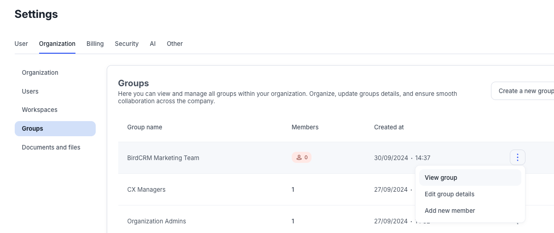This screenshot has height=233, width=554.
Task: Open Documents and files section
Action: point(51,147)
